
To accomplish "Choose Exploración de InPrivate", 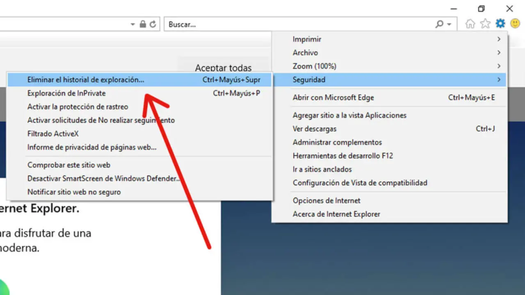I will click(x=139, y=93).
